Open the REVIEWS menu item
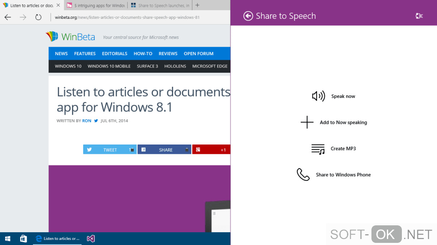437x245 pixels. [168, 53]
